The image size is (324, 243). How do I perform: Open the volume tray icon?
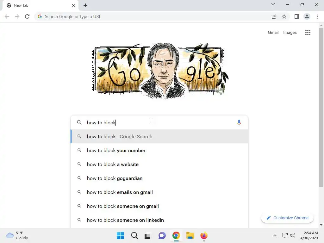[x=293, y=235]
